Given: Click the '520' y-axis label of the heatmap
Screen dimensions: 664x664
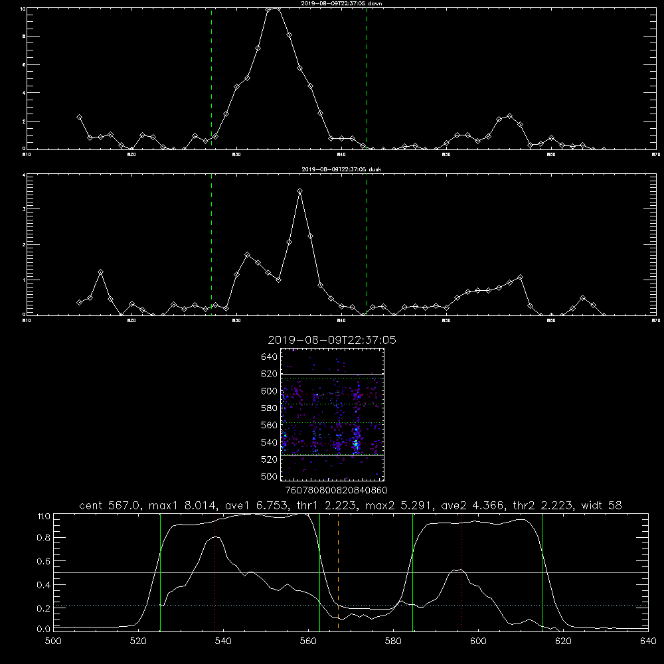Looking at the screenshot, I should pyautogui.click(x=270, y=459).
